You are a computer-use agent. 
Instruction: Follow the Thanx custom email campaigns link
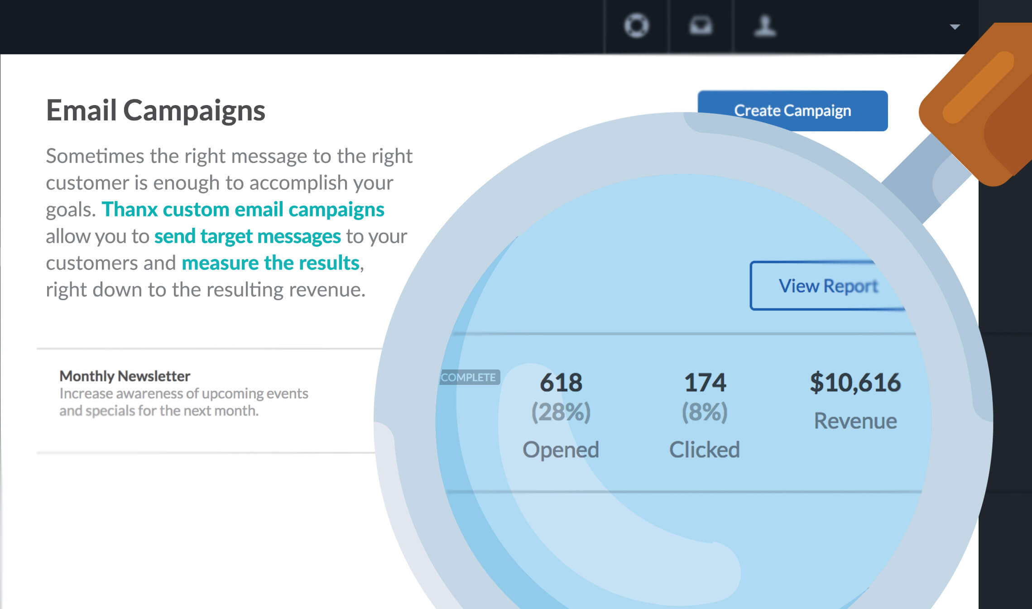(243, 209)
